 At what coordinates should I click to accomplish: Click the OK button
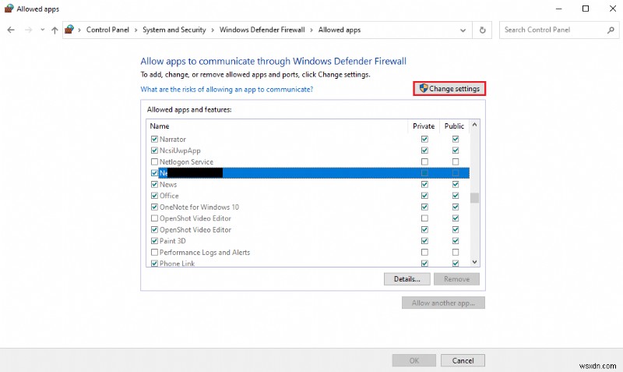pos(414,361)
